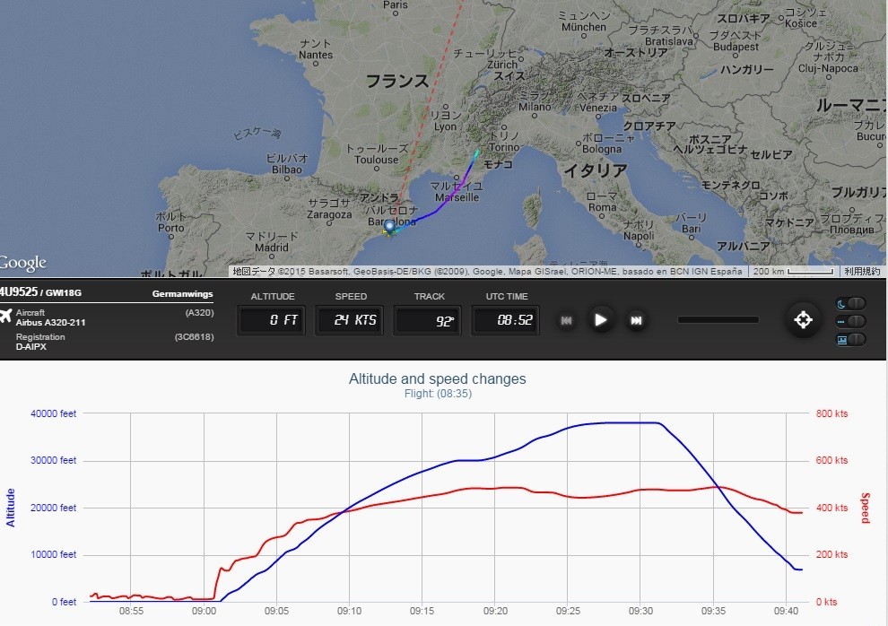This screenshot has height=626, width=888.
Task: Click the playback speed slider bar
Action: click(718, 319)
